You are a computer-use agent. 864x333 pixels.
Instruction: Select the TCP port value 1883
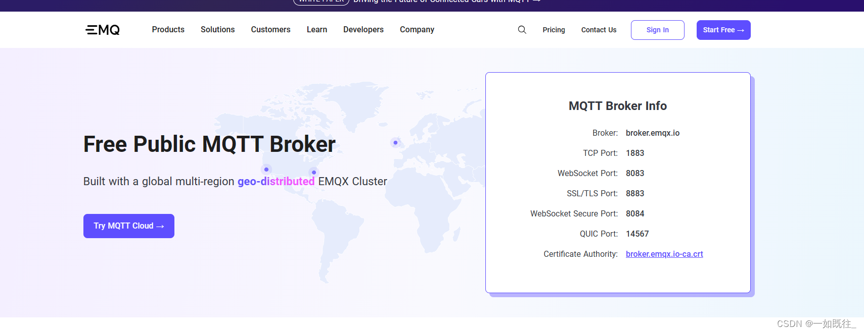coord(635,153)
